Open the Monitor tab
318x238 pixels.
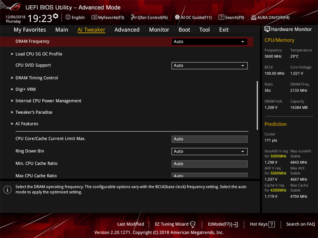[x=159, y=30]
